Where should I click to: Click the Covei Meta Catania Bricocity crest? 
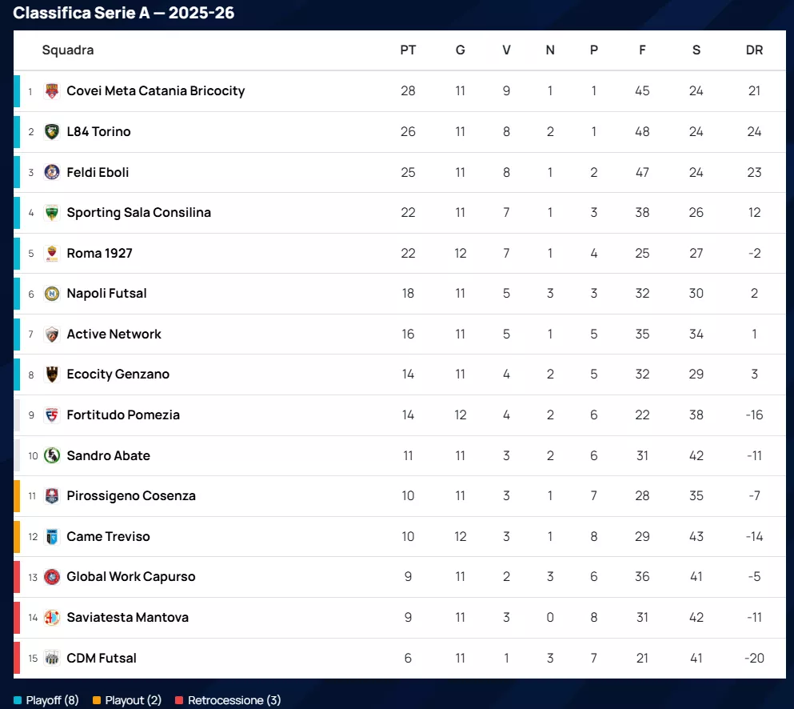tap(51, 91)
